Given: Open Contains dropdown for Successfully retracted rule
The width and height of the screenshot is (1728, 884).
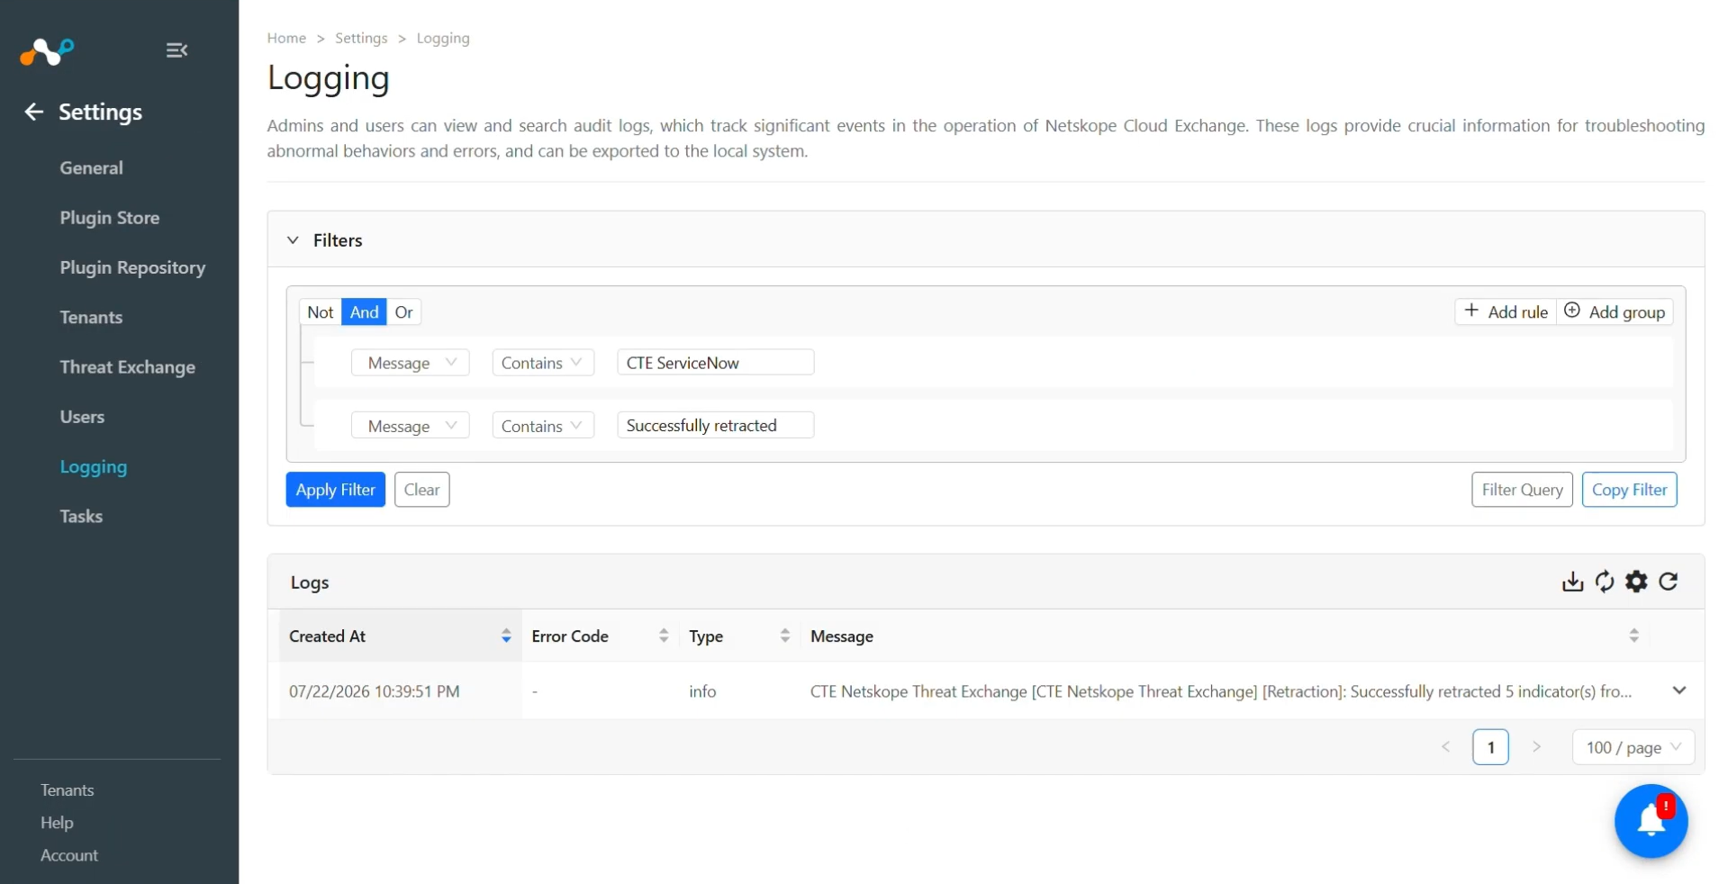Looking at the screenshot, I should 543,426.
